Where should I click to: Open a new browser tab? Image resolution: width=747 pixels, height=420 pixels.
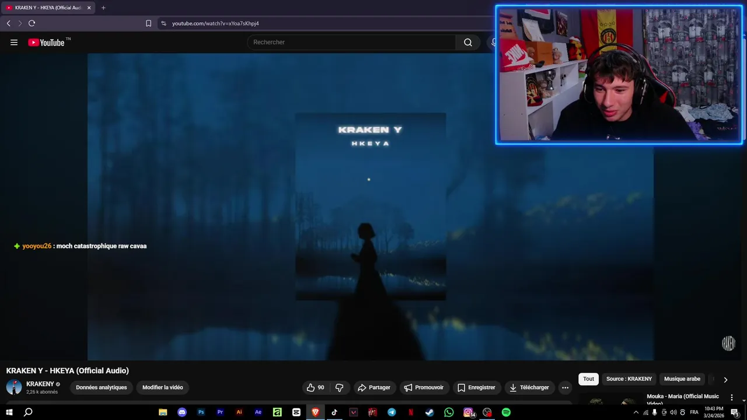pyautogui.click(x=103, y=8)
